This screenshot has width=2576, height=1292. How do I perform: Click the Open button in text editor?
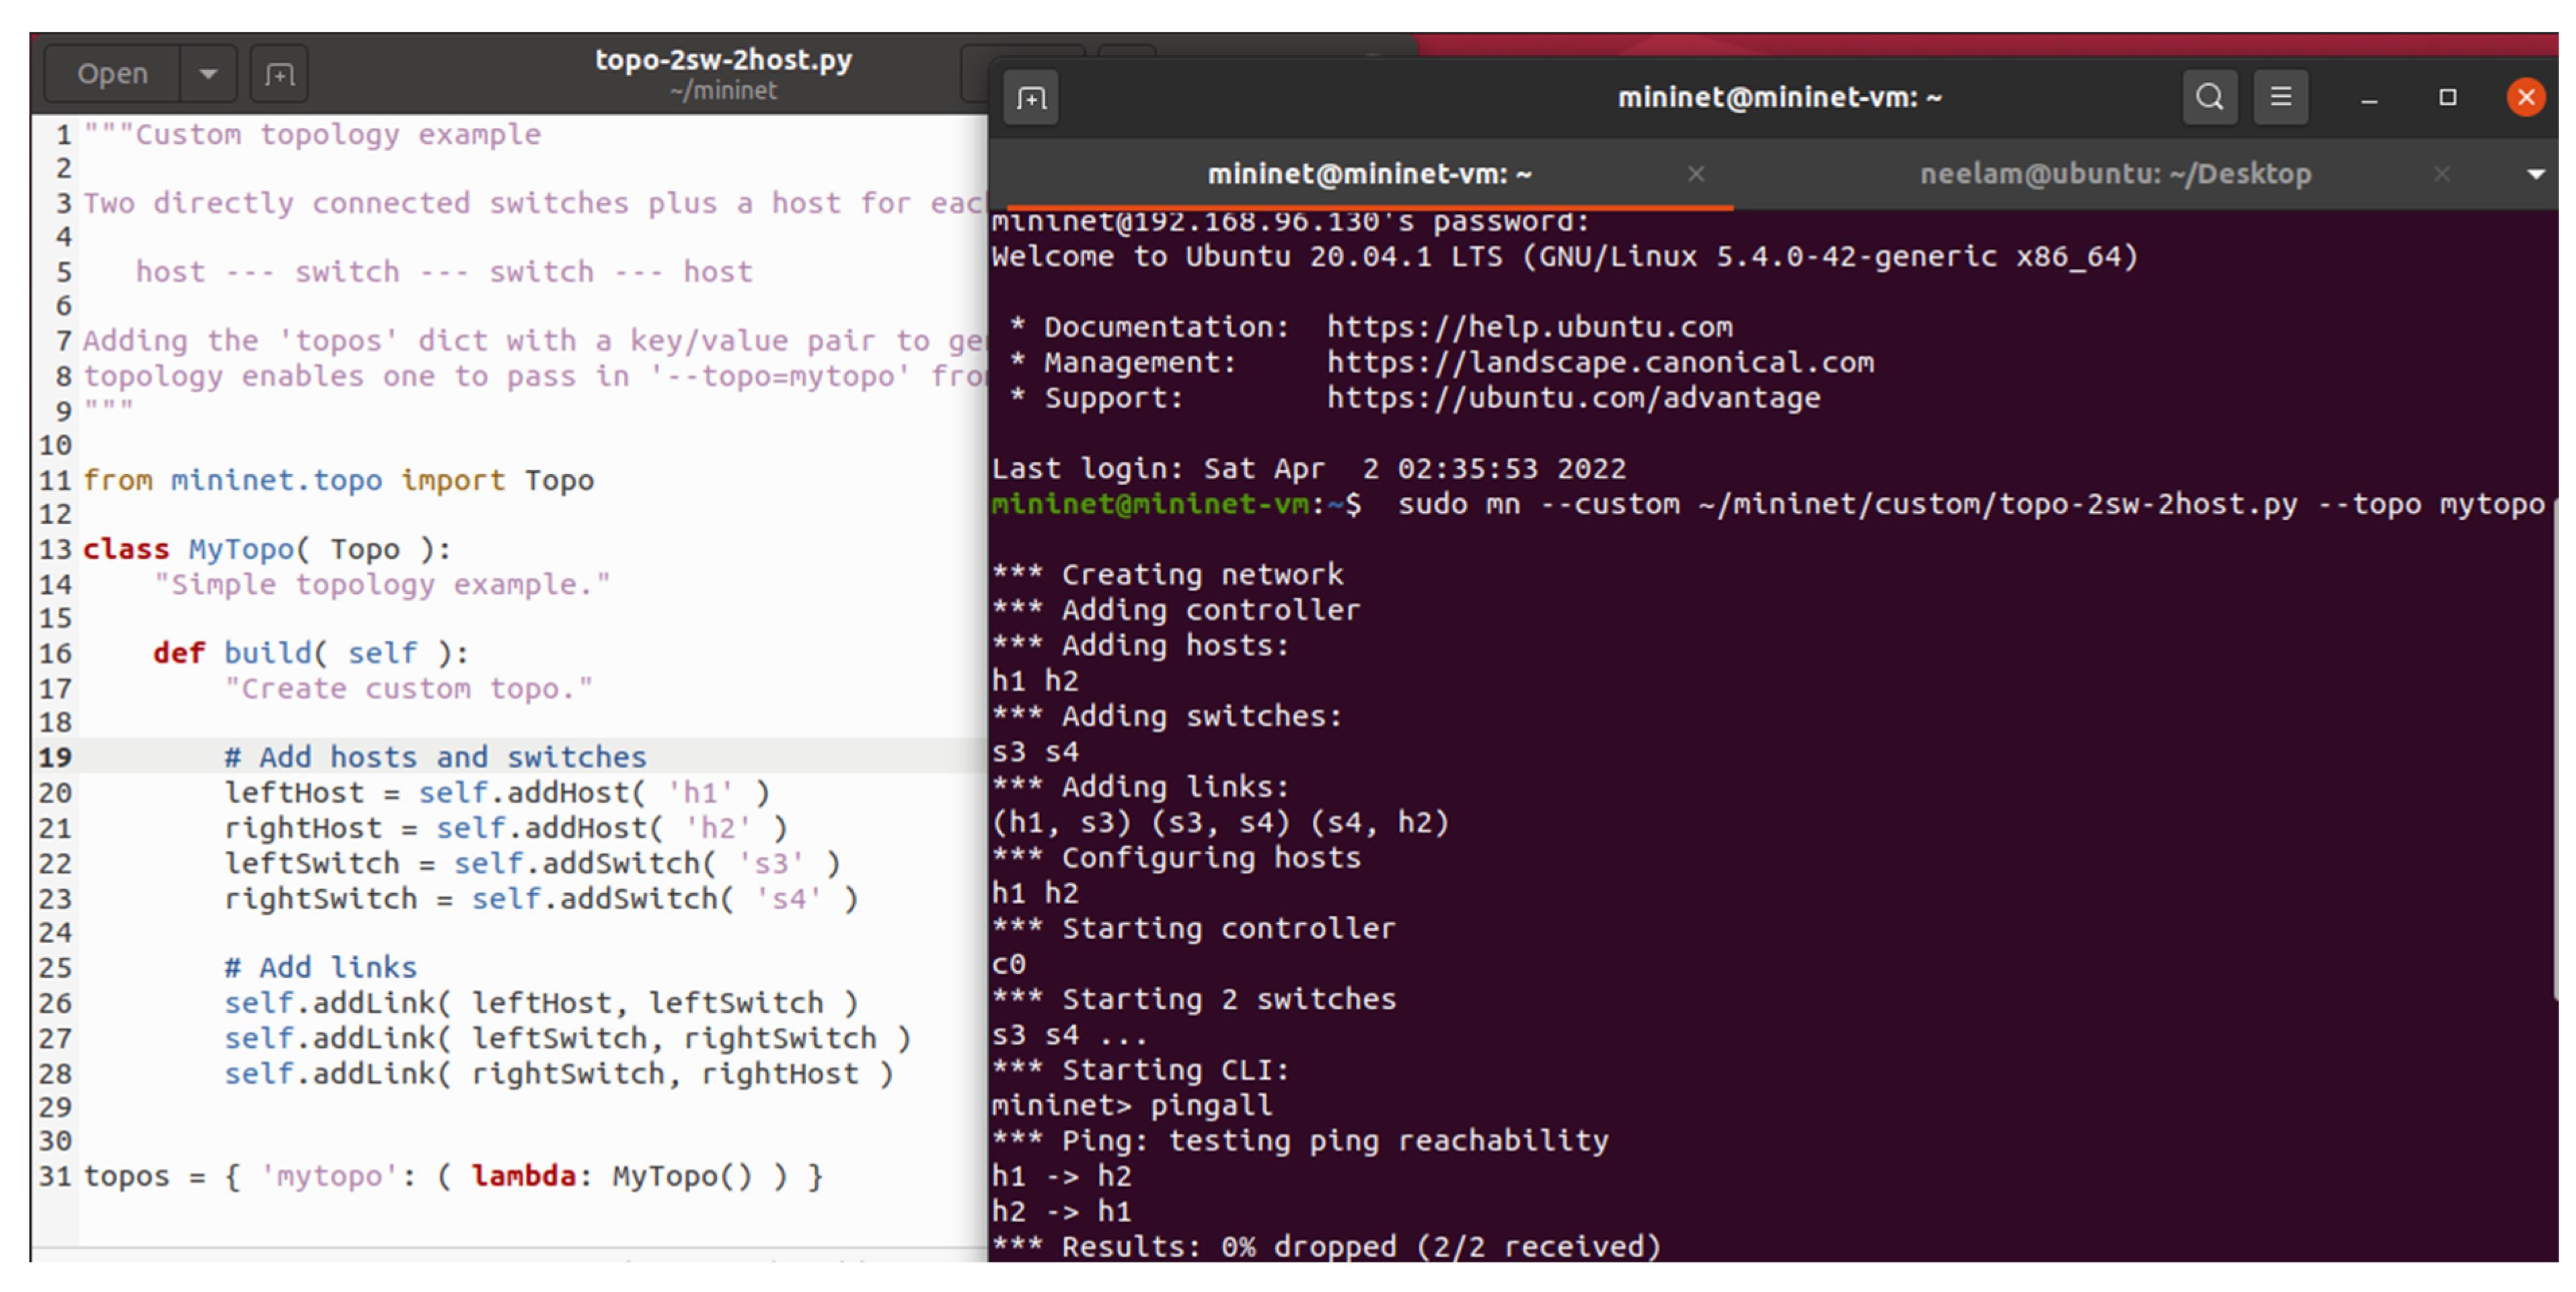pos(112,74)
